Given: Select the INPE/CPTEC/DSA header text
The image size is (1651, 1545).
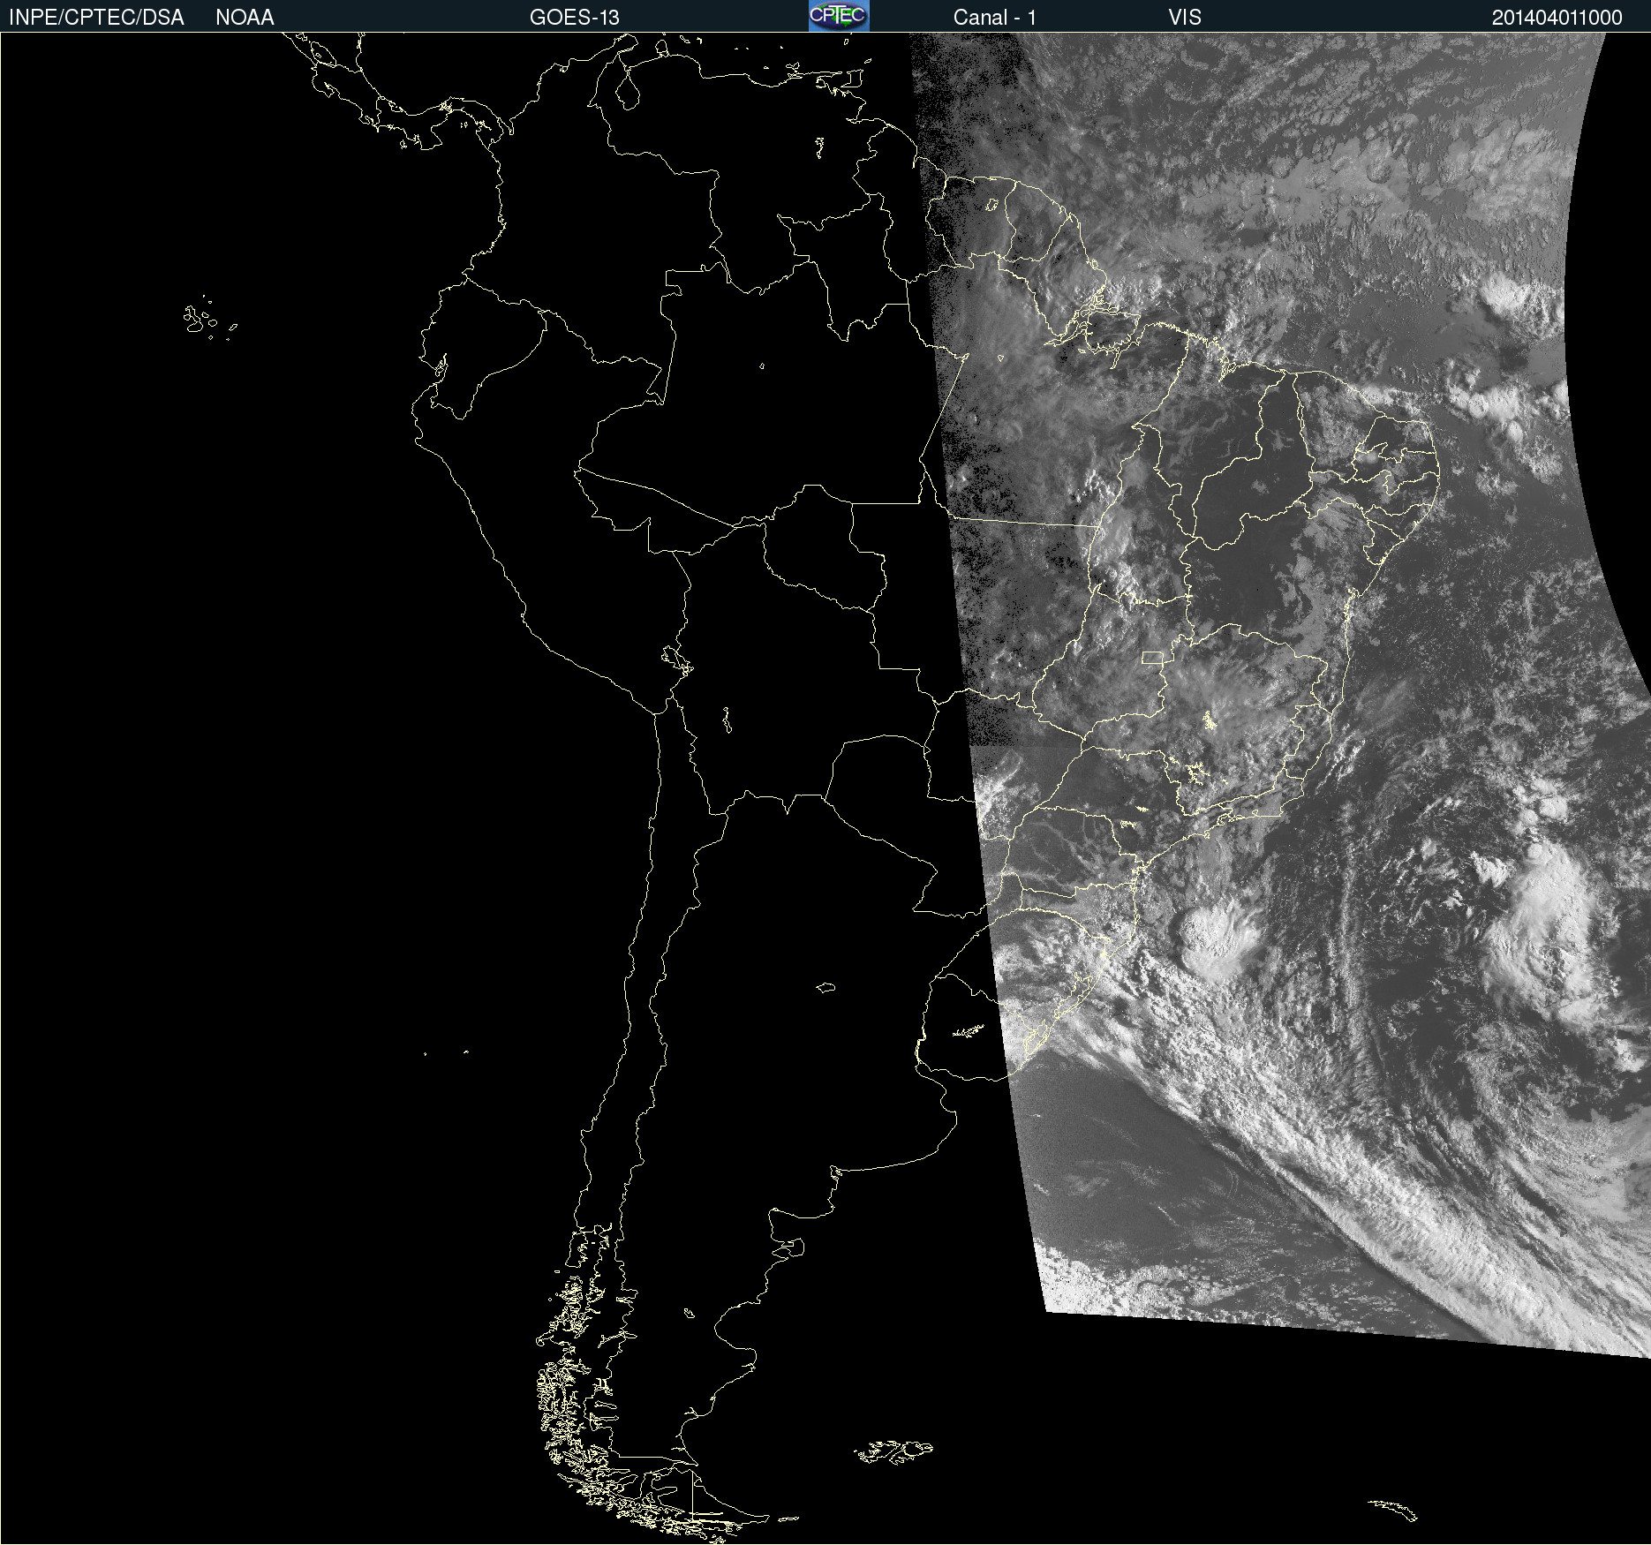Looking at the screenshot, I should 96,18.
